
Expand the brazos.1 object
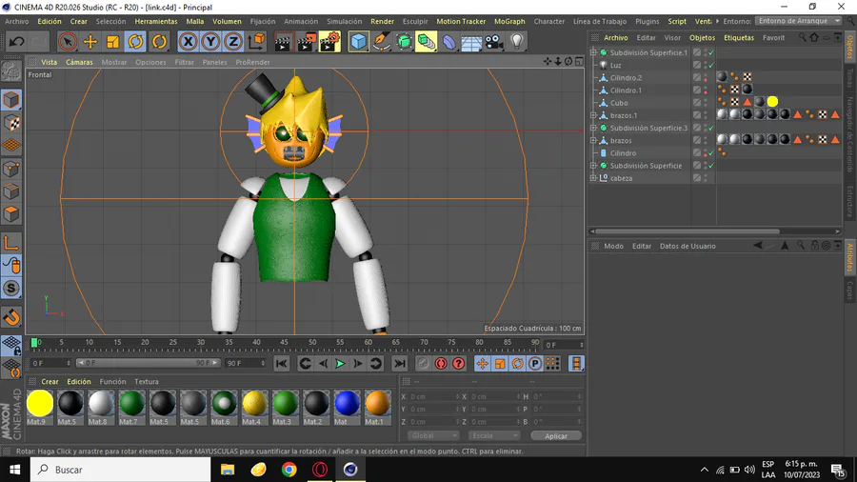pos(593,115)
